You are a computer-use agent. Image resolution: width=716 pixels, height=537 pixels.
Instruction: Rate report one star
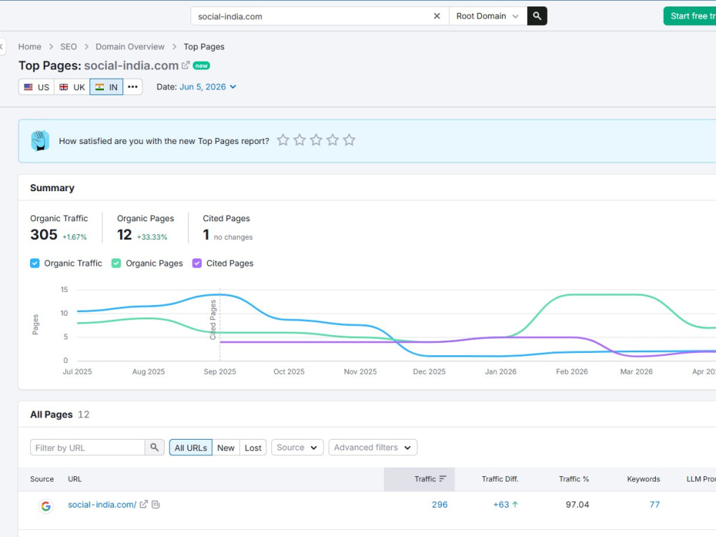(x=283, y=140)
